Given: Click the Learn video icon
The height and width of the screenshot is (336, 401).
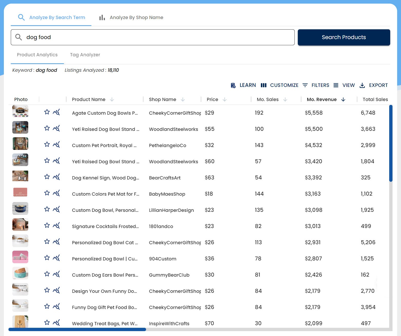Looking at the screenshot, I should click(233, 85).
